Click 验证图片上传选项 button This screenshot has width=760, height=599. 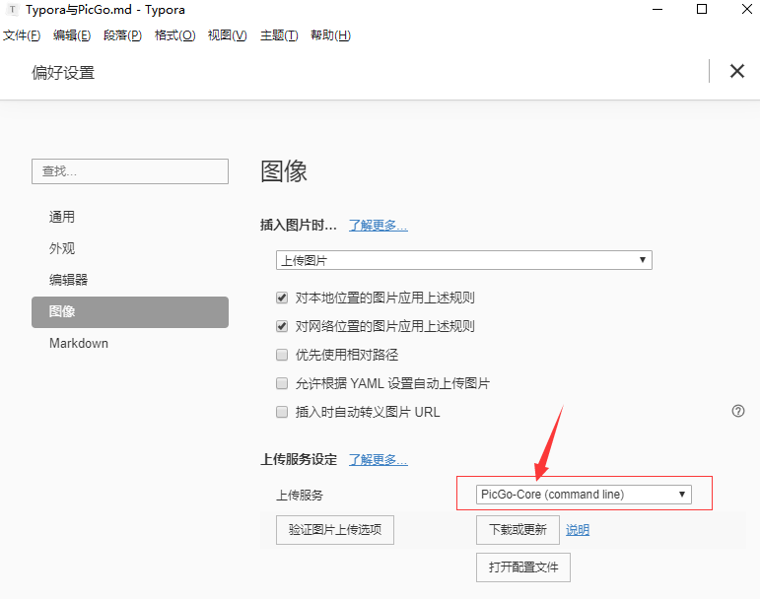[335, 530]
